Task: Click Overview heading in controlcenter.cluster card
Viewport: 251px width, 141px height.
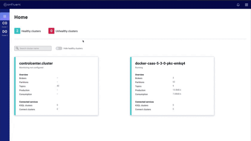Action: (24, 75)
